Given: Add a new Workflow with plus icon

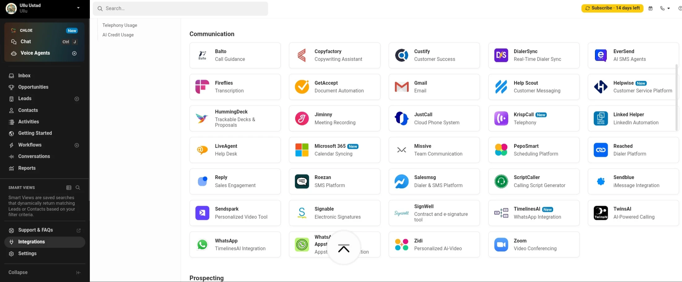Looking at the screenshot, I should click(77, 145).
